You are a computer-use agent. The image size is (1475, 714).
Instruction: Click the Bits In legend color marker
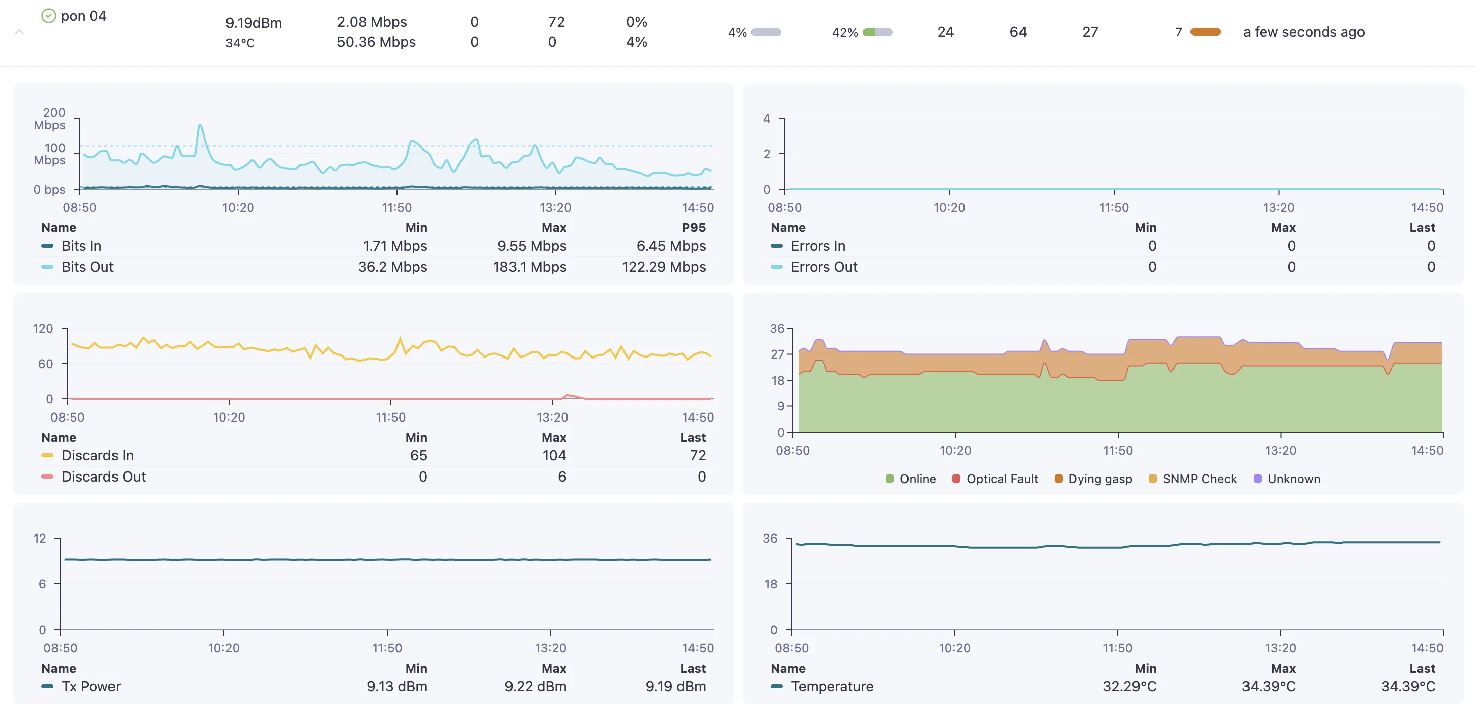point(48,246)
